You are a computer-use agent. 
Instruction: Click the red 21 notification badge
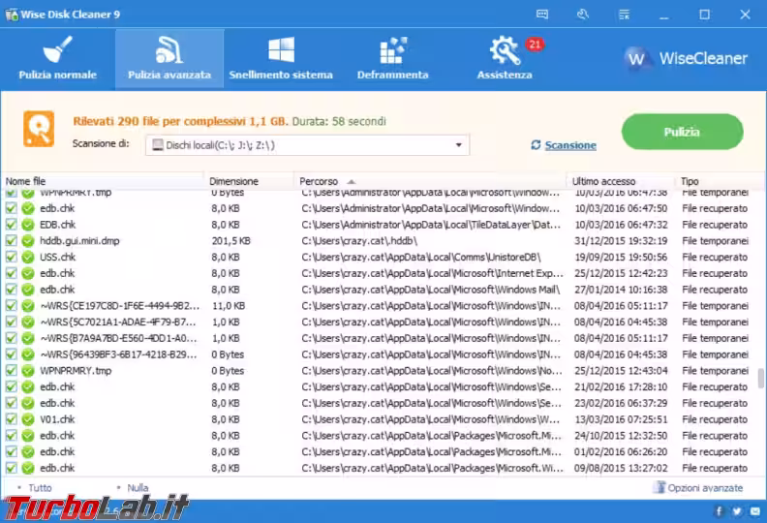(x=535, y=45)
